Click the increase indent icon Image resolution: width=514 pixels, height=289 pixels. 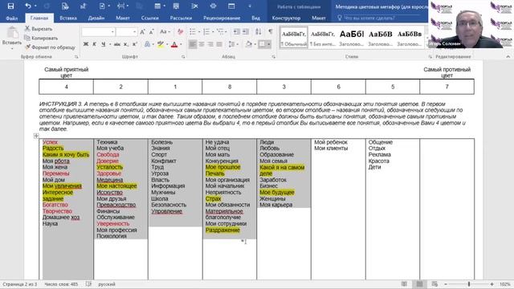pyautogui.click(x=246, y=32)
